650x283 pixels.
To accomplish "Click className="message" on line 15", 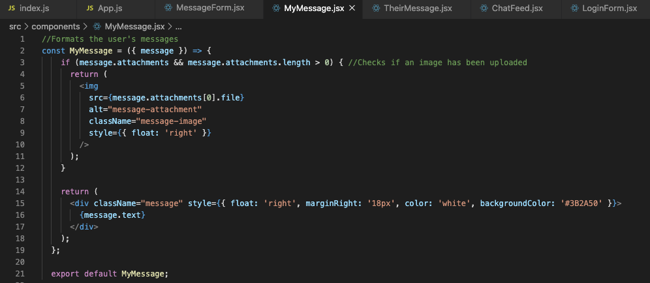I will (138, 203).
